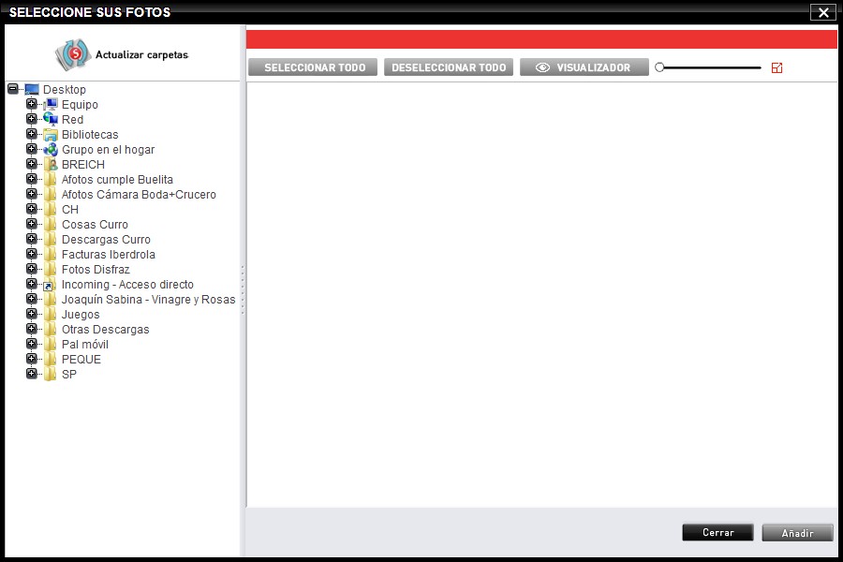Viewport: 843px width, 562px height.
Task: Close the Seleccione sus fotos window
Action: (x=823, y=12)
